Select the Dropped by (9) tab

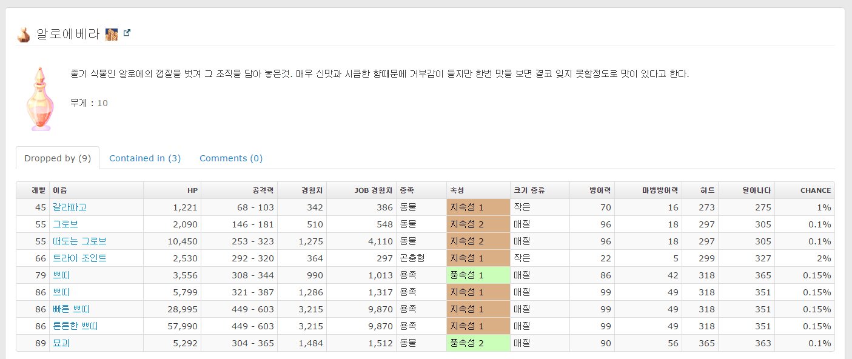[x=58, y=158]
